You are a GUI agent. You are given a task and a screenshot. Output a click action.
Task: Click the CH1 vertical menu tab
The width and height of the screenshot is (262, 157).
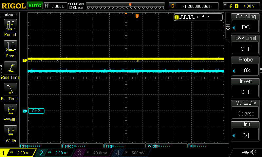(228, 26)
